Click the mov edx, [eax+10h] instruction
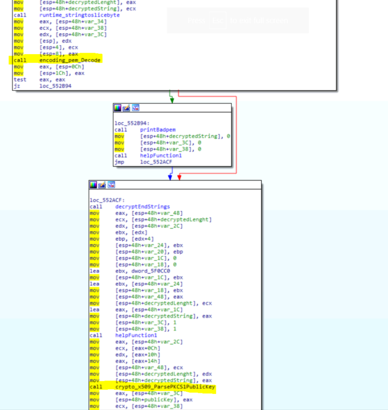The width and height of the screenshot is (388, 410). pyautogui.click(x=125, y=354)
